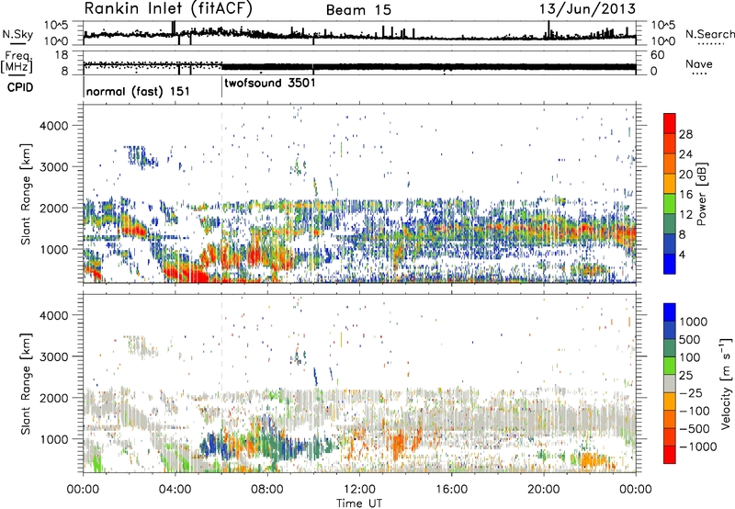Select bright green Velocity segment between 100 and 25
Screen dimensions: 735x509
(670, 366)
